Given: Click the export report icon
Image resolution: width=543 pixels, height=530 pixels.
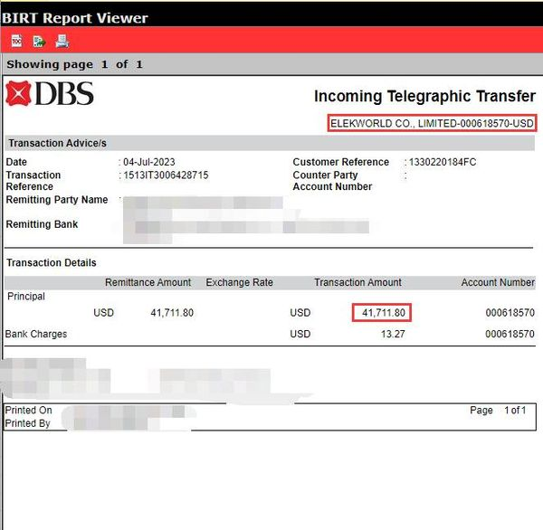Looking at the screenshot, I should [x=39, y=42].
